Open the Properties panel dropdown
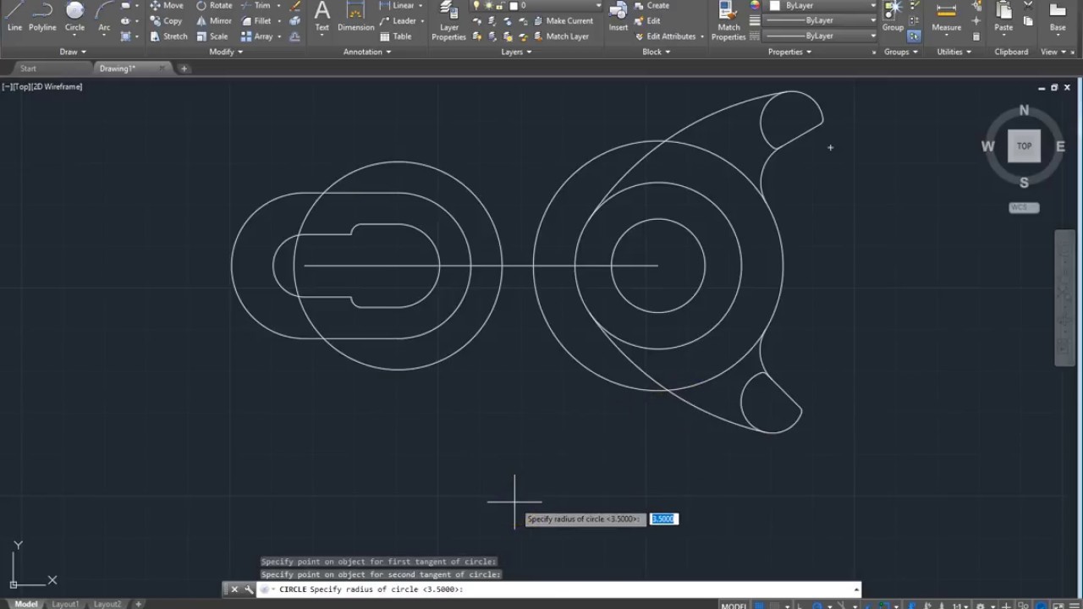1083x609 pixels. coord(789,52)
